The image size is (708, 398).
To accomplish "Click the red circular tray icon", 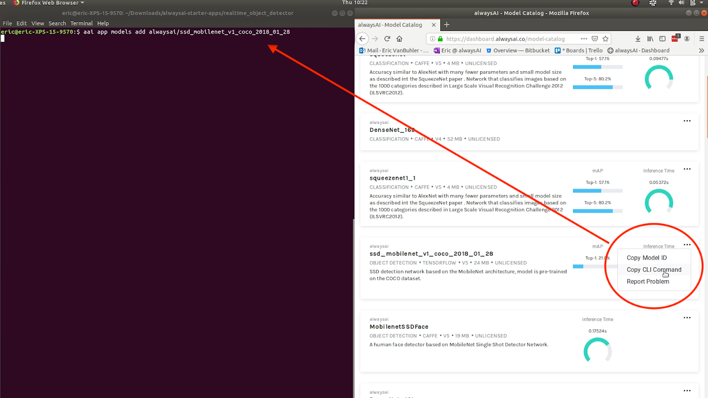I will click(x=635, y=3).
